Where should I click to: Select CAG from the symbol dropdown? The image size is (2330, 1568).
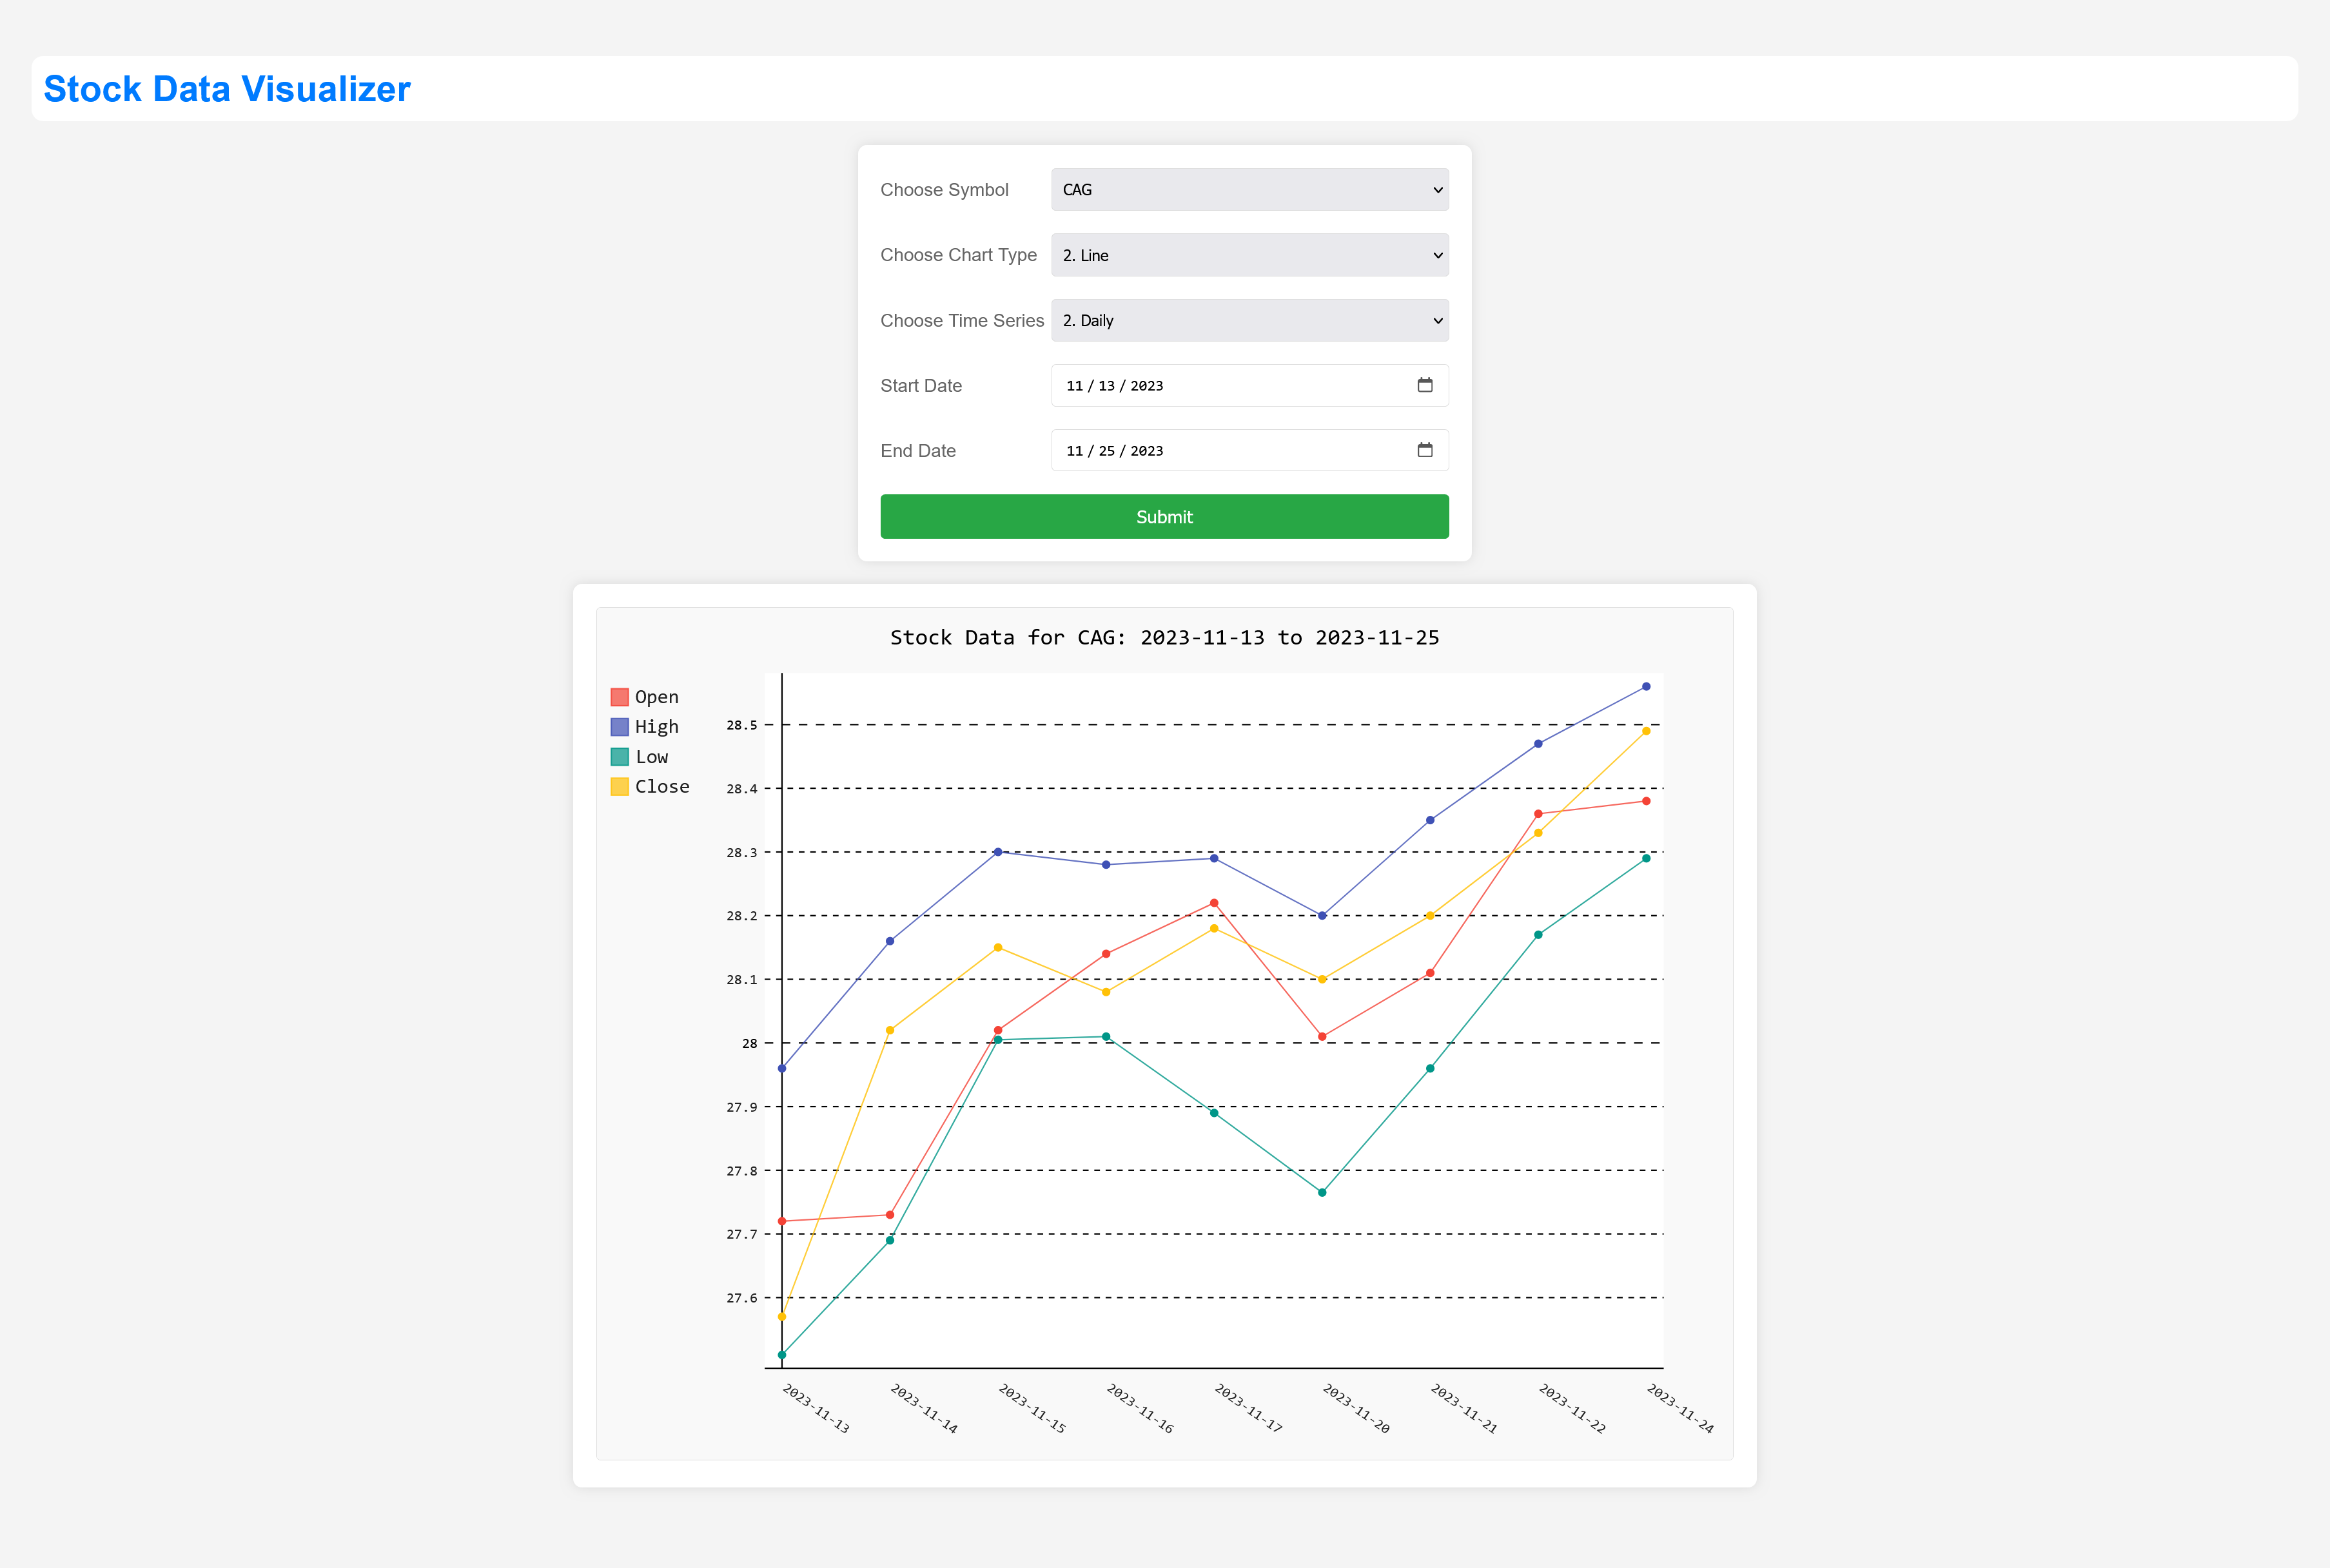[1250, 189]
